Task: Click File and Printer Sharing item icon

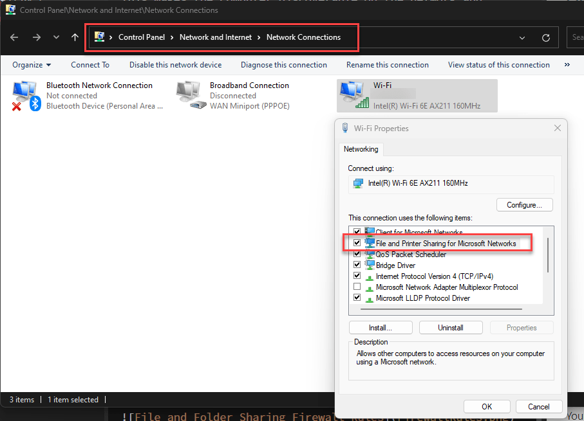Action: [x=370, y=243]
